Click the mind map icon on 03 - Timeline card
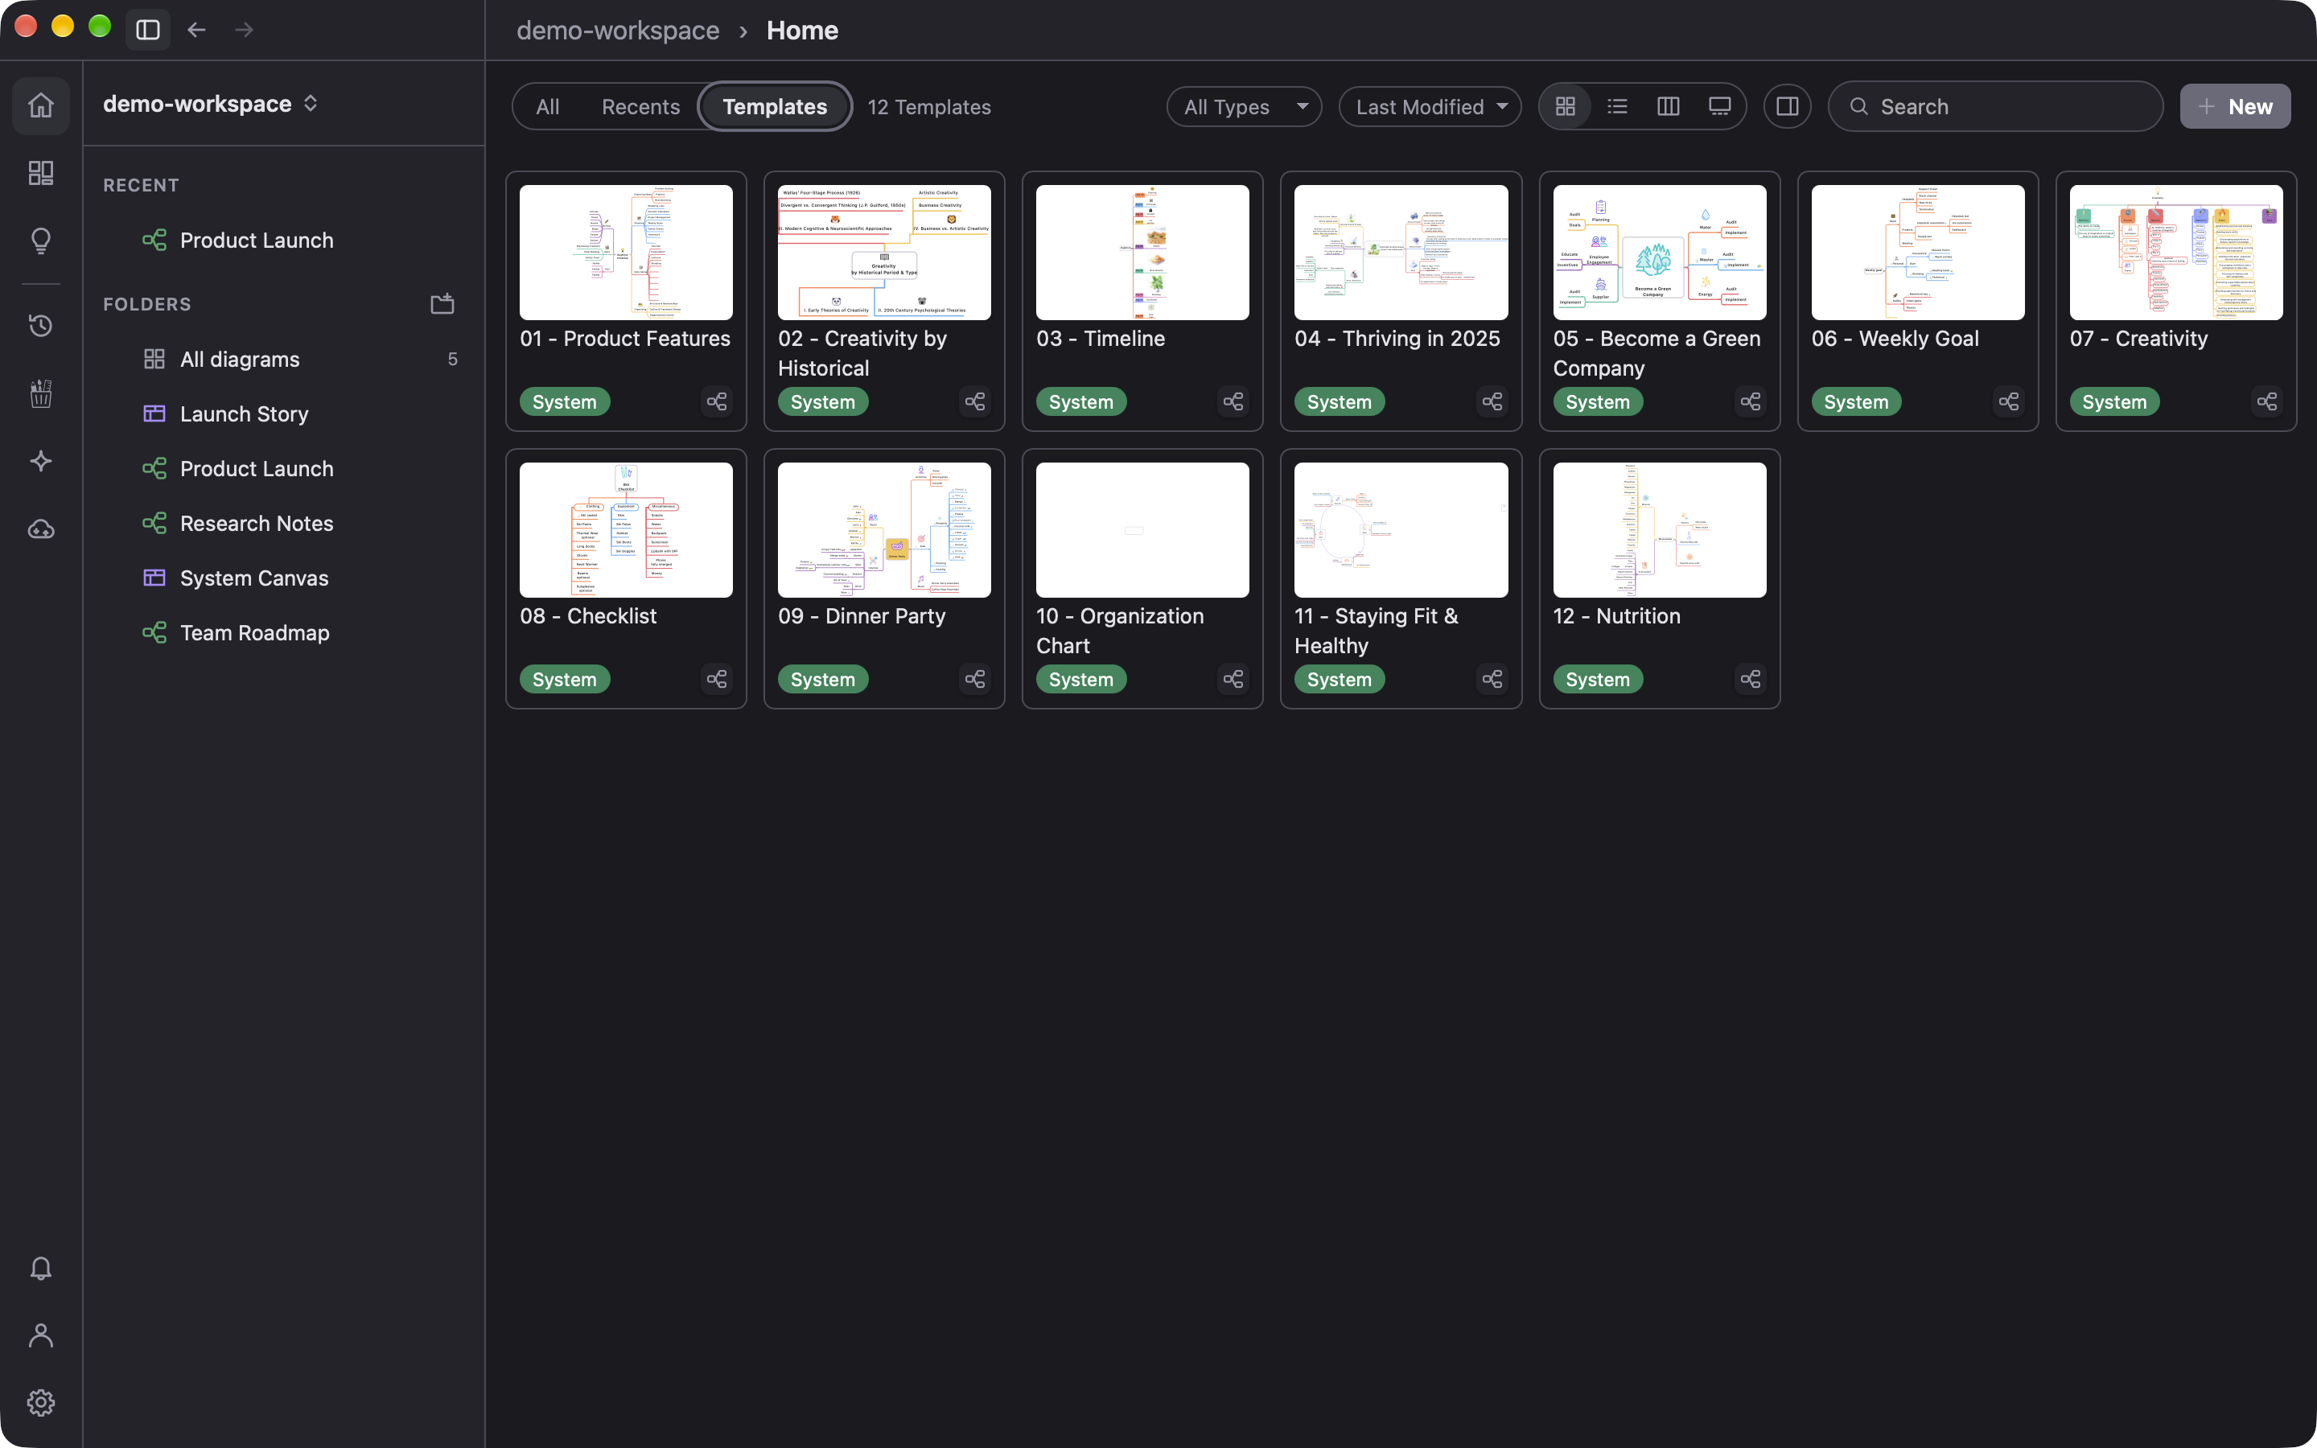This screenshot has height=1448, width=2317. click(x=1233, y=401)
